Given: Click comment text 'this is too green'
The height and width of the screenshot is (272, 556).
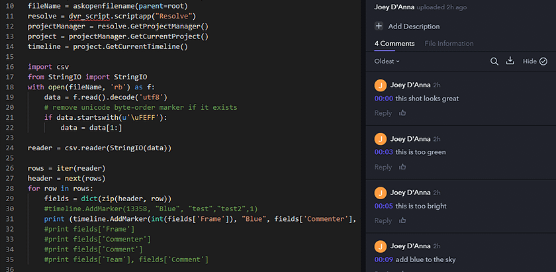Looking at the screenshot, I should [420, 152].
